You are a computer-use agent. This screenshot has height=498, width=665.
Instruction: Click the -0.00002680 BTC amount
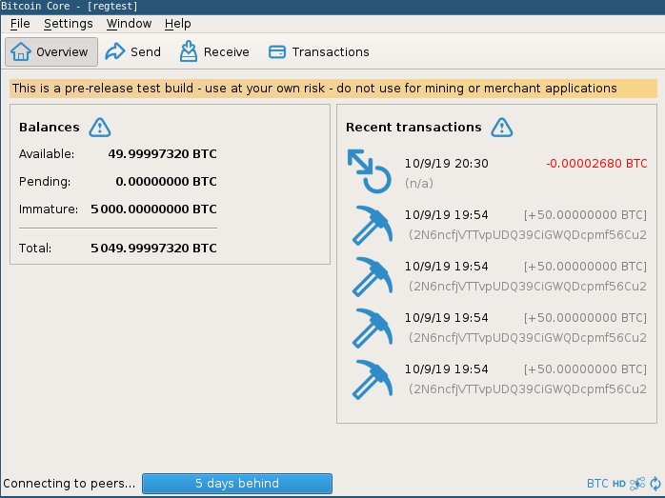coord(596,164)
